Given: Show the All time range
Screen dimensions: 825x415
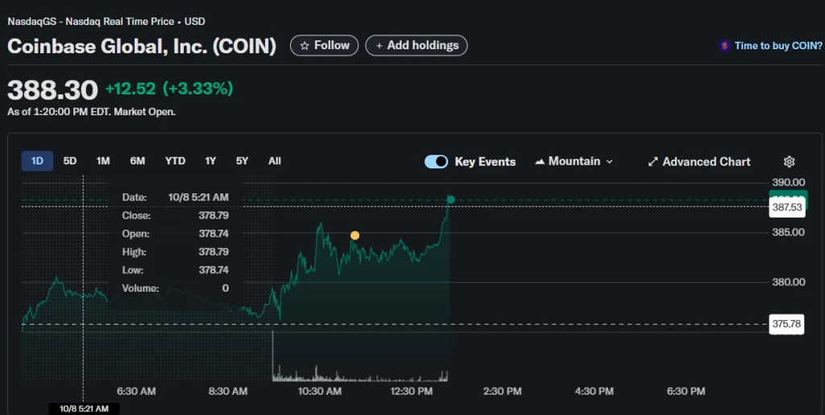Looking at the screenshot, I should [x=275, y=161].
